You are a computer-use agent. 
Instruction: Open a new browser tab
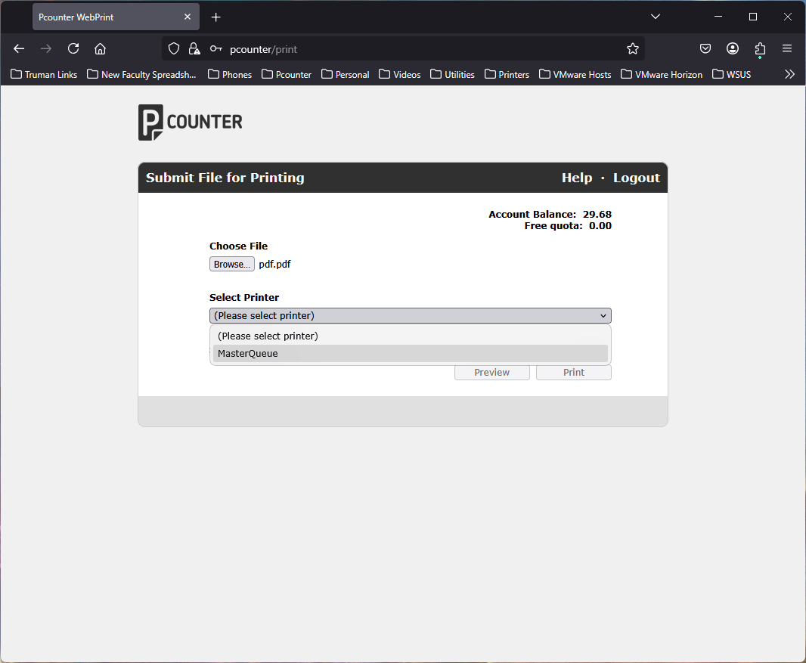pos(216,17)
